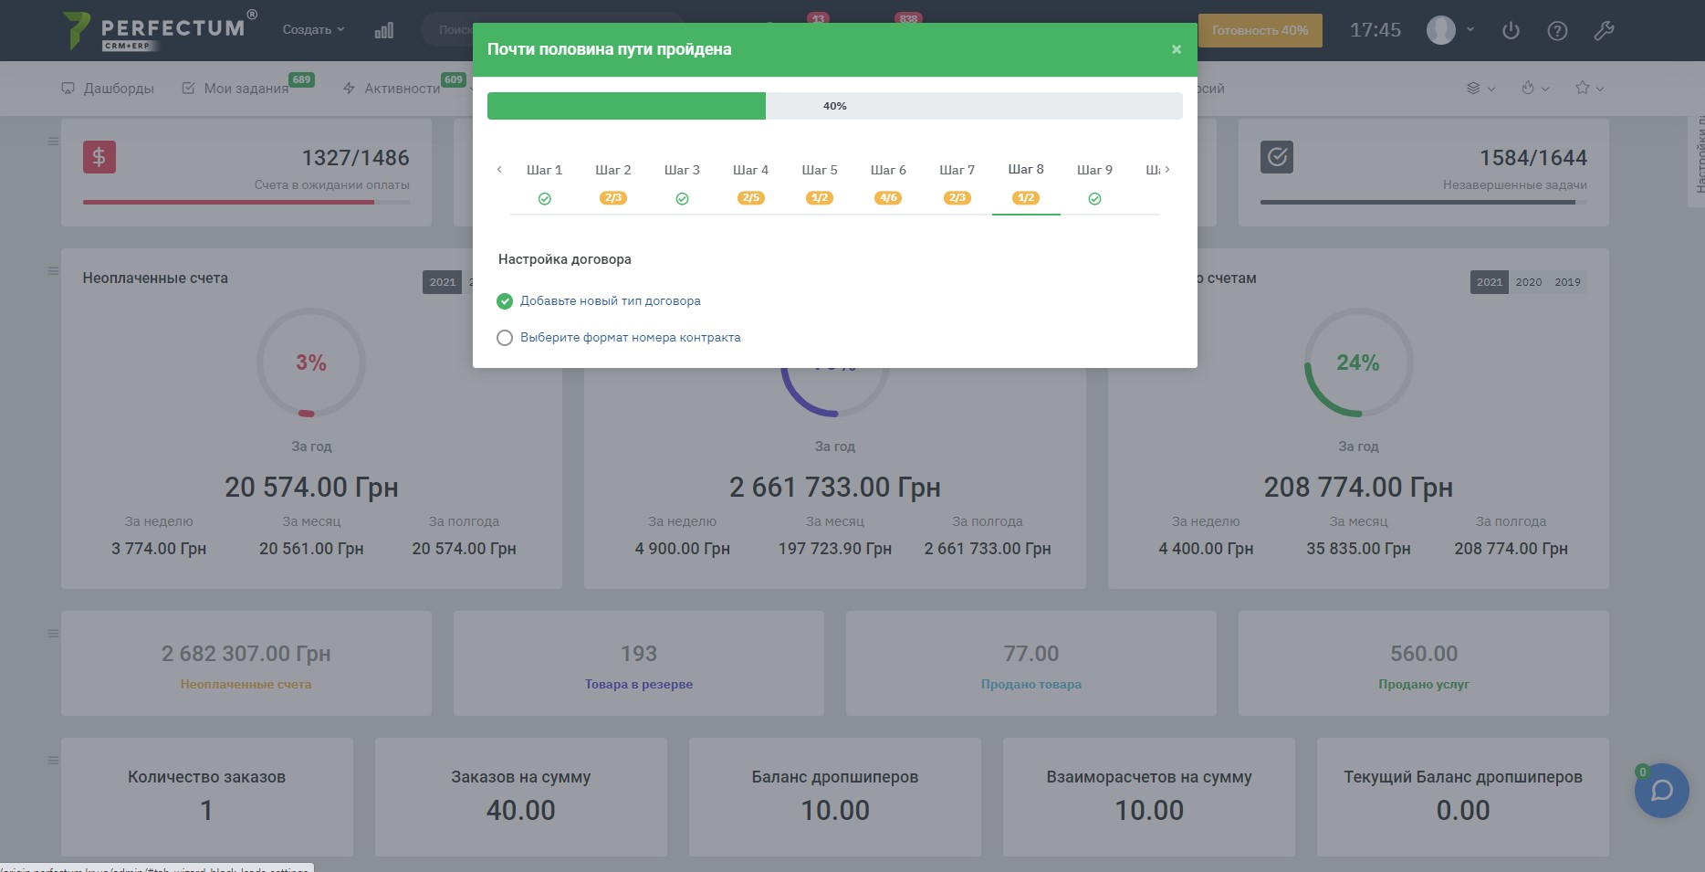Expand the layers icon dropdown
Image resolution: width=1705 pixels, height=872 pixels.
1480,88
